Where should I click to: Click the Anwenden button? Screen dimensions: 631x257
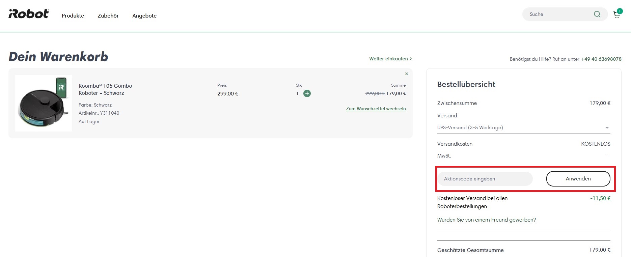[x=578, y=179]
